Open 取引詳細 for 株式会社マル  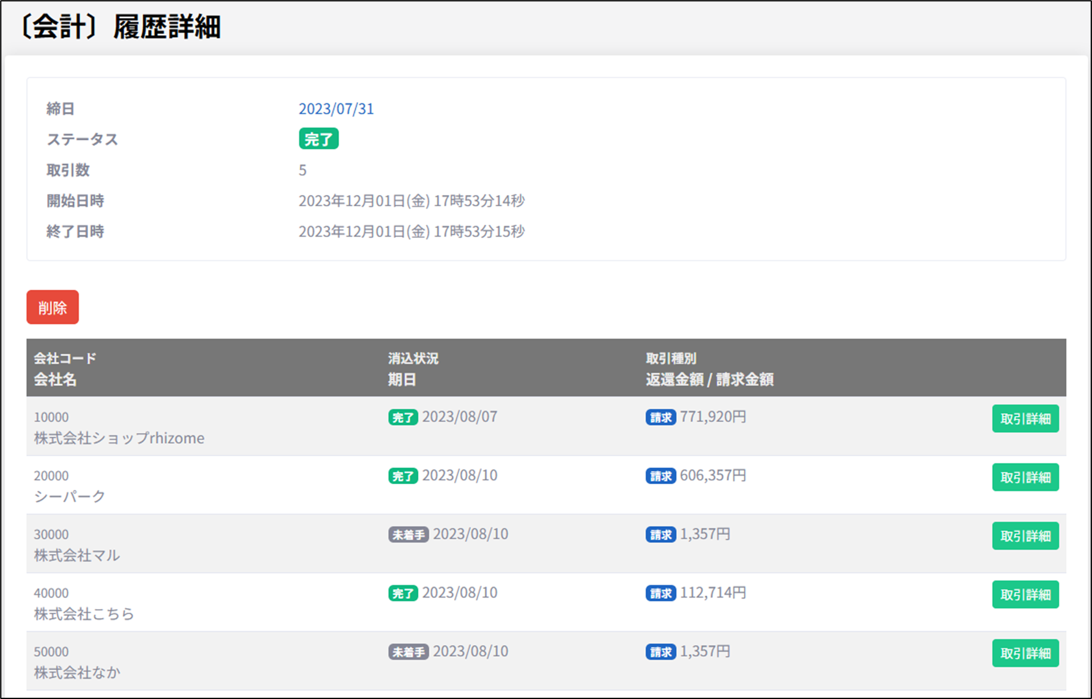coord(1025,536)
